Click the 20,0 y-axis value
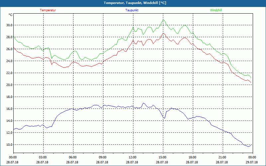 coord(10,85)
